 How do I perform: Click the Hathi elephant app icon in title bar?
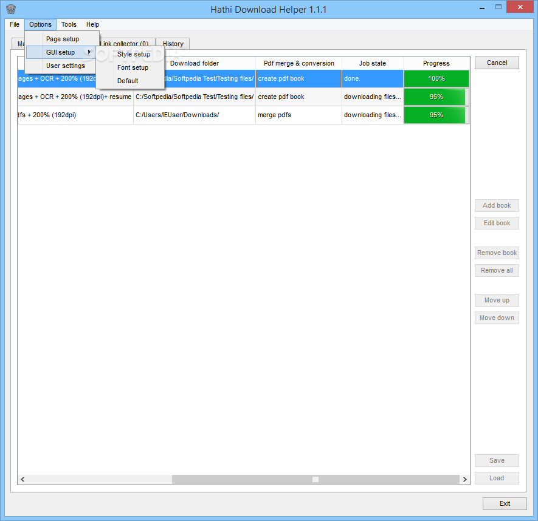pyautogui.click(x=11, y=9)
